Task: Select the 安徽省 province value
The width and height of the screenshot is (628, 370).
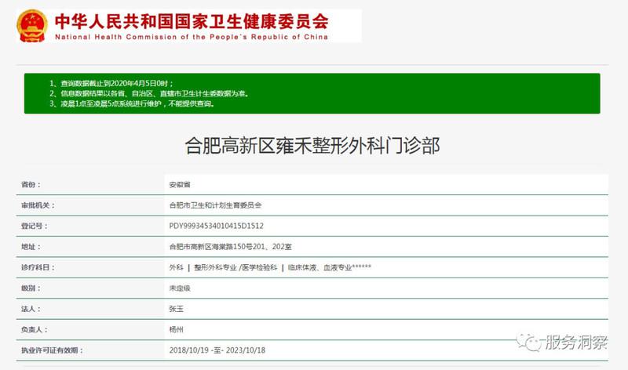Action: (x=180, y=184)
